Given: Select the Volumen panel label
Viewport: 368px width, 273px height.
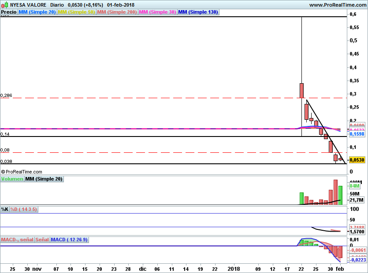Looking at the screenshot, I should point(12,179).
